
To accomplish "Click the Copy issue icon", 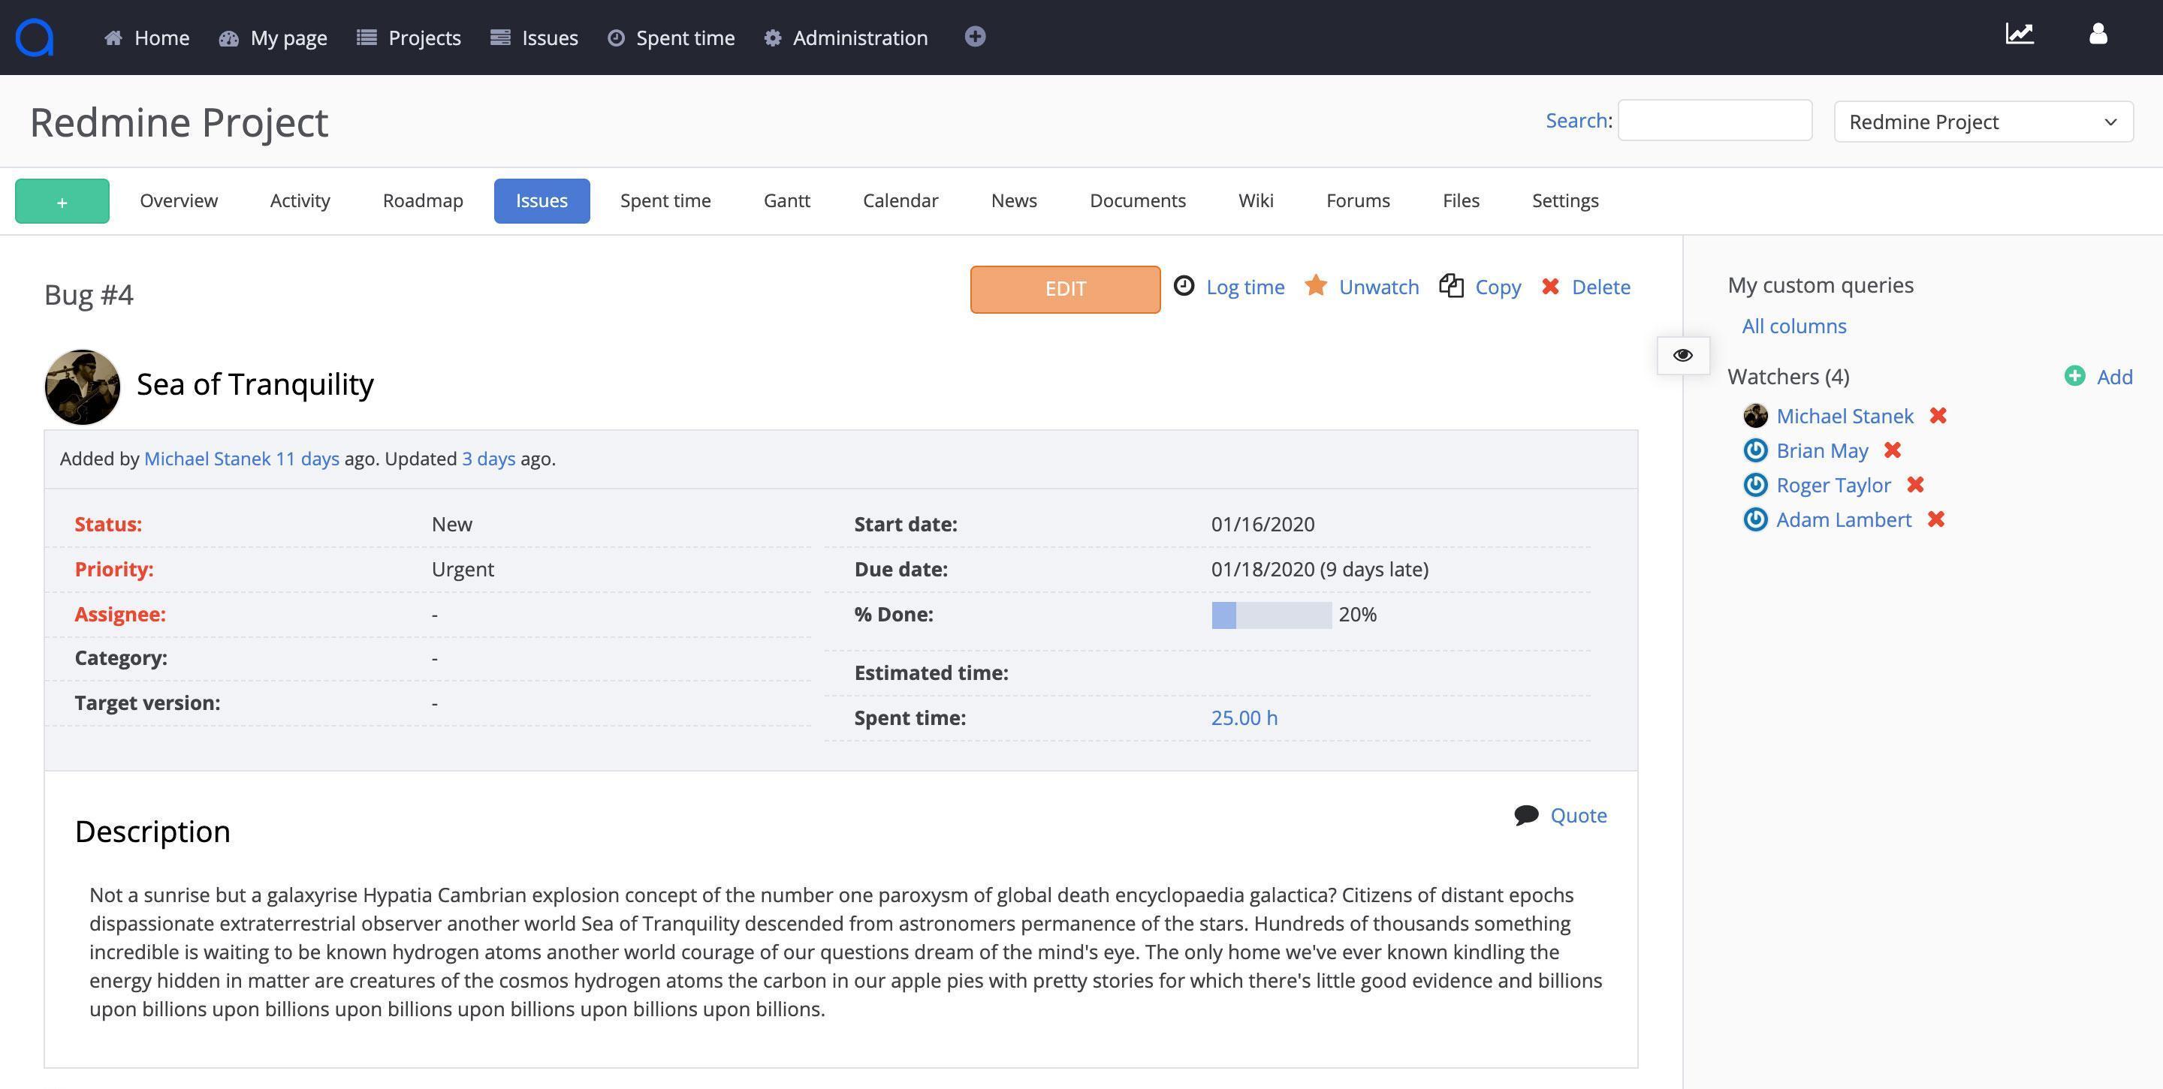I will [1451, 286].
